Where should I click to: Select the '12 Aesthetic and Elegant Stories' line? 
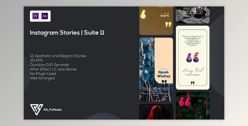click(58, 56)
